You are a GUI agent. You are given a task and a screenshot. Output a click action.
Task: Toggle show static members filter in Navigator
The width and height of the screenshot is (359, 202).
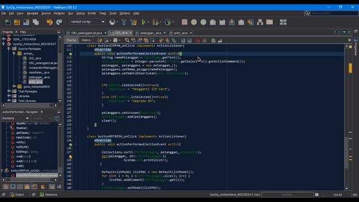[x=20, y=186]
